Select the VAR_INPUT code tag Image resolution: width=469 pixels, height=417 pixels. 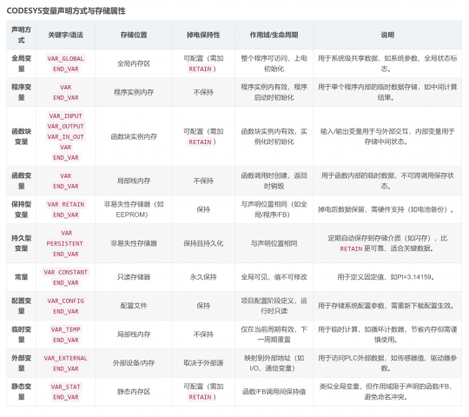(65, 116)
